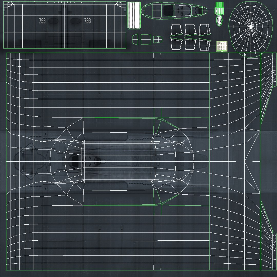The height and width of the screenshot is (277, 277).
Task: Select the small pale square UV island
Action: (222, 46)
